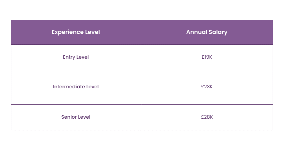Click the £23K salary value
The width and height of the screenshot is (284, 150).
[x=207, y=87]
